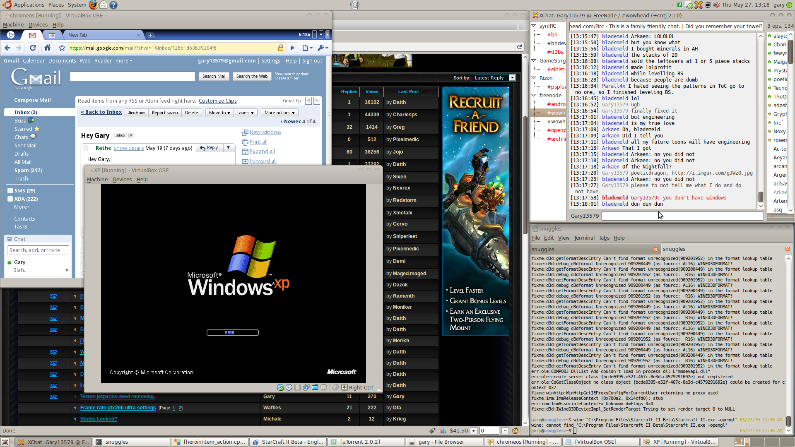This screenshot has height=447, width=795.
Task: Open new tab with plus icon
Action: 151,35
